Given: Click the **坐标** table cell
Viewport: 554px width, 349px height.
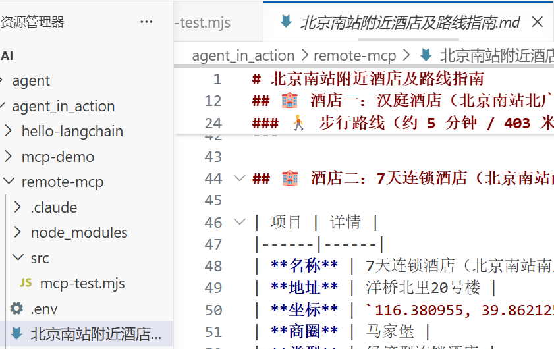Looking at the screenshot, I should (x=304, y=309).
